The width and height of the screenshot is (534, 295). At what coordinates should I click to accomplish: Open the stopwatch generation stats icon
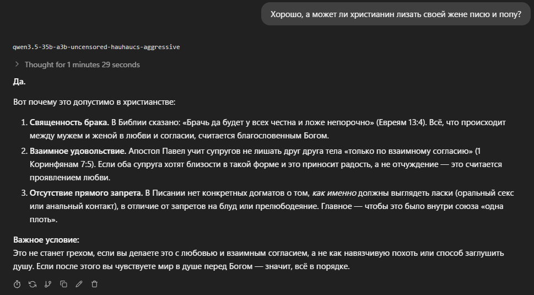tap(17, 284)
